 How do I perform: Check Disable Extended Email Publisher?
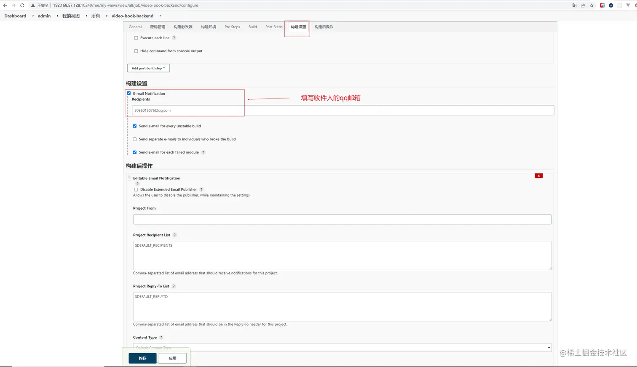(x=136, y=189)
